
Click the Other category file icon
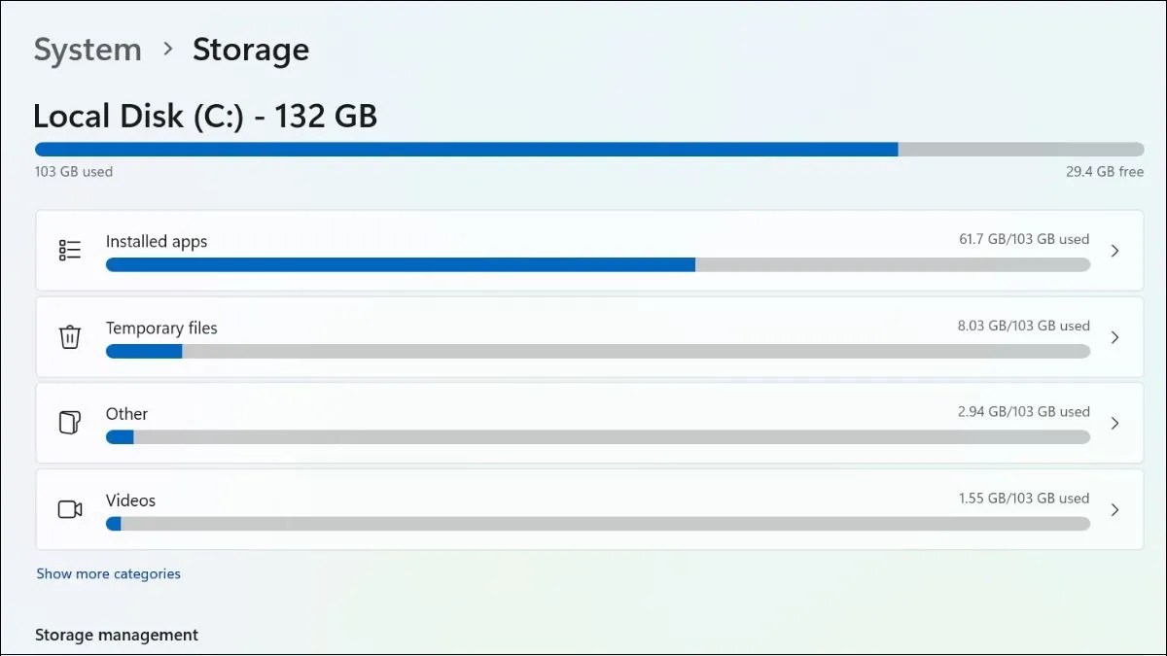pyautogui.click(x=69, y=423)
